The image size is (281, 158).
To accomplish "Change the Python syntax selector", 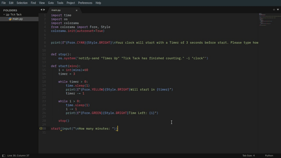I will [x=269, y=156].
